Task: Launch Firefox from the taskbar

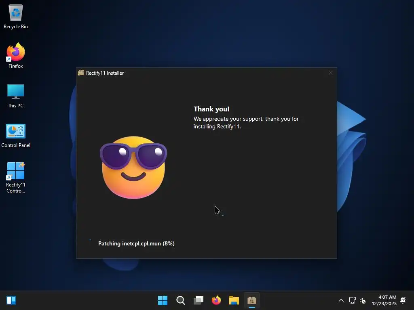Action: tap(216, 300)
